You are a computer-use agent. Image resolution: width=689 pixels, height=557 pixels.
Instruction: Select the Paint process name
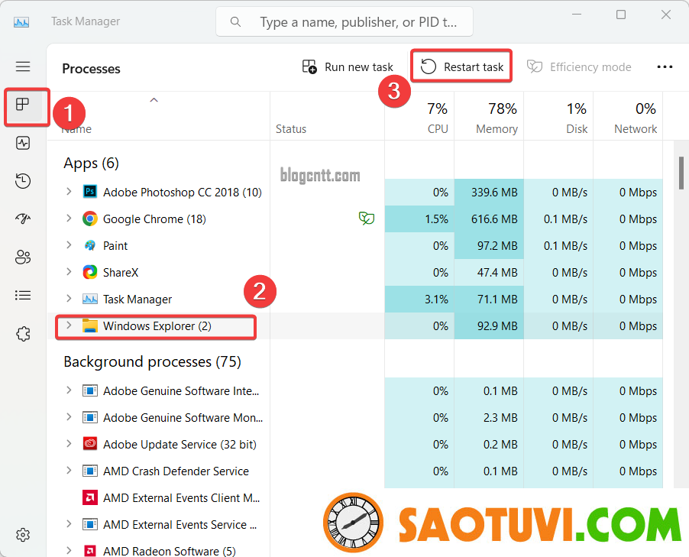point(115,246)
